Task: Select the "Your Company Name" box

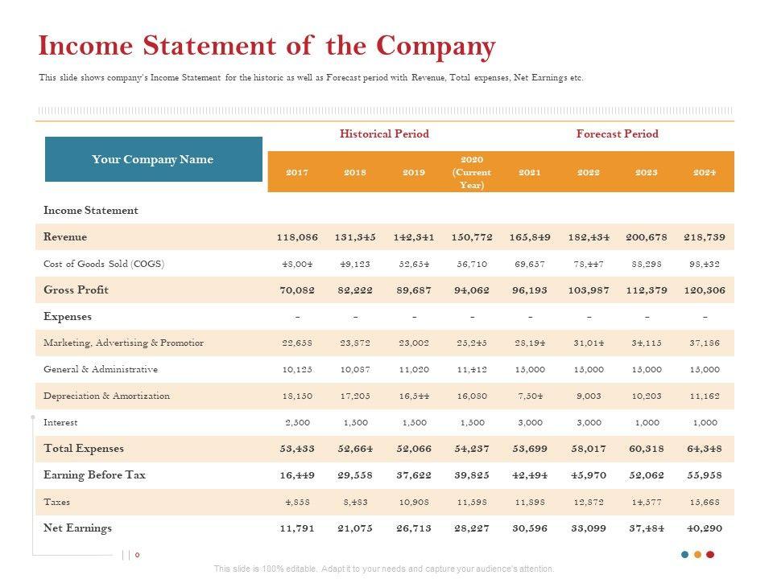Action: pyautogui.click(x=153, y=159)
